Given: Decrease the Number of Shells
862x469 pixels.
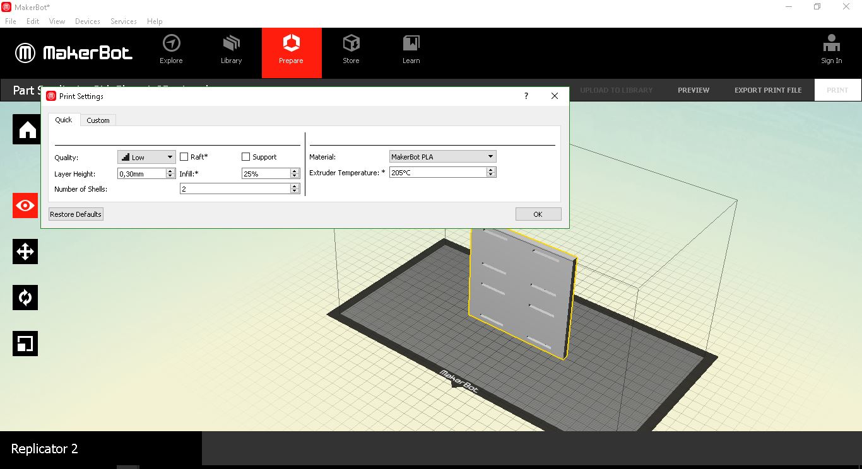Looking at the screenshot, I should [295, 191].
